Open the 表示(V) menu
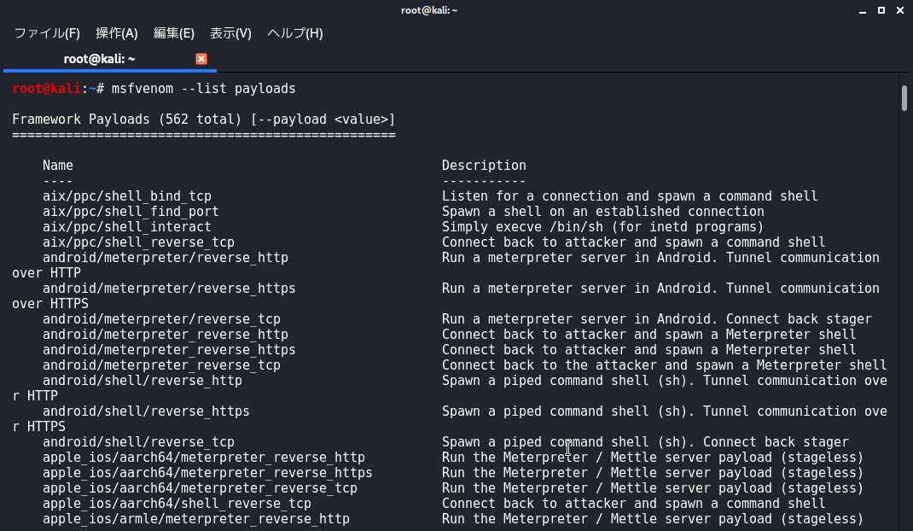This screenshot has width=913, height=531. point(230,33)
